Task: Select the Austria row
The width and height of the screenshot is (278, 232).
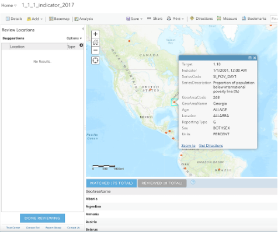Action: [x=182, y=222]
